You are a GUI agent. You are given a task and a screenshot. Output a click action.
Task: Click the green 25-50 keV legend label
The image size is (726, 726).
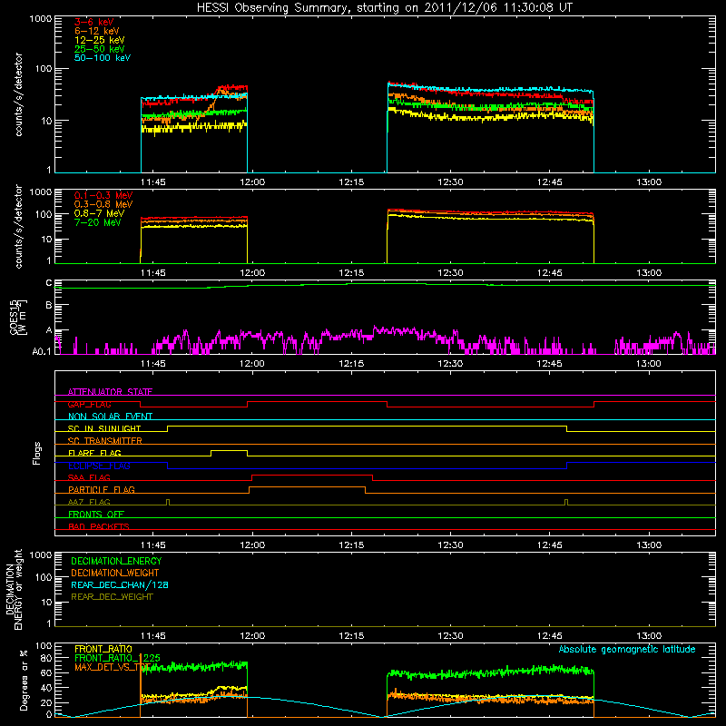coord(100,49)
